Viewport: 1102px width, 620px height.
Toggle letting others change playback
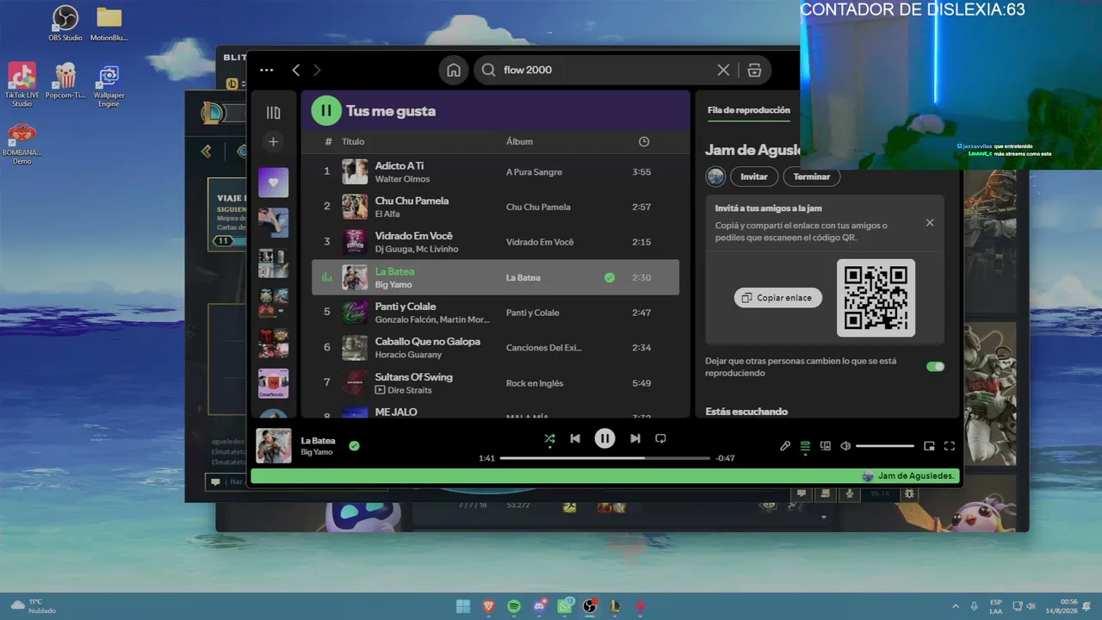(935, 367)
